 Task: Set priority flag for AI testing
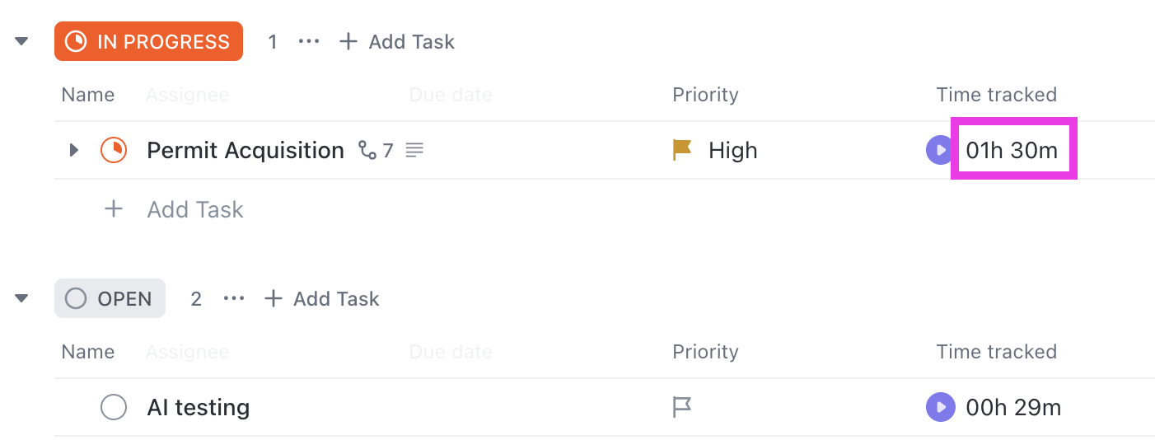point(681,407)
